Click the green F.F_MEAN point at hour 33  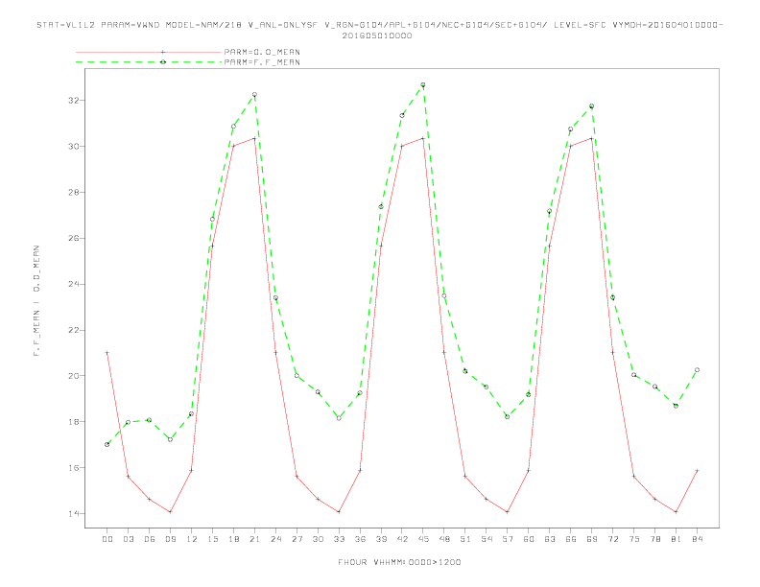[339, 418]
